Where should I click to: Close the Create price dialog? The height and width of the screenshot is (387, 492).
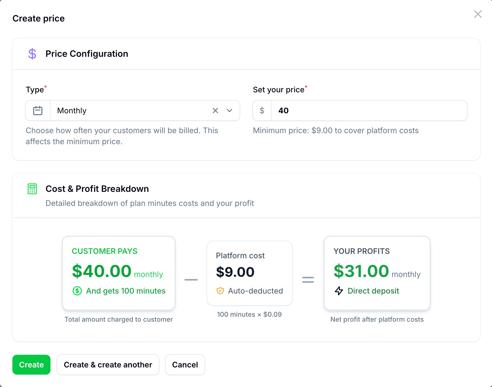478,14
